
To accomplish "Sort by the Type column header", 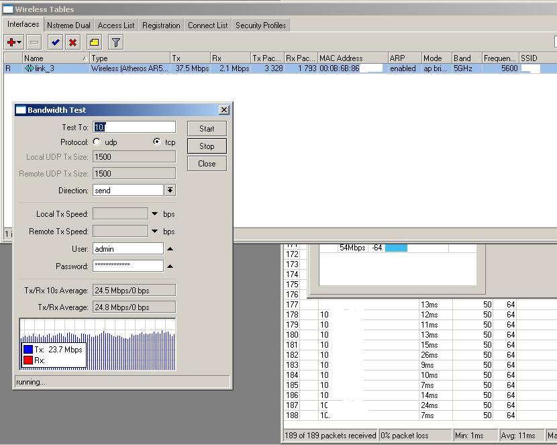I will tap(130, 58).
